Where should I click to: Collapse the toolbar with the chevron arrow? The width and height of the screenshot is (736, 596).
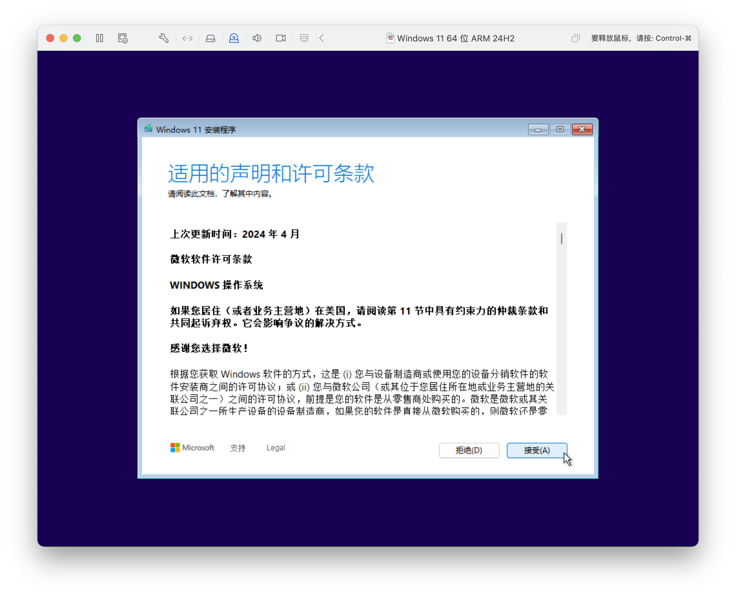[322, 38]
